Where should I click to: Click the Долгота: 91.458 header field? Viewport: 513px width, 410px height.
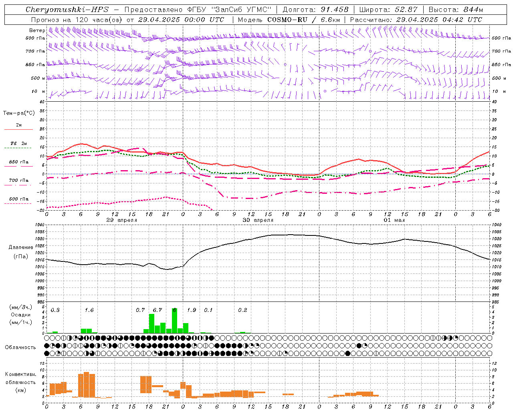(316, 10)
